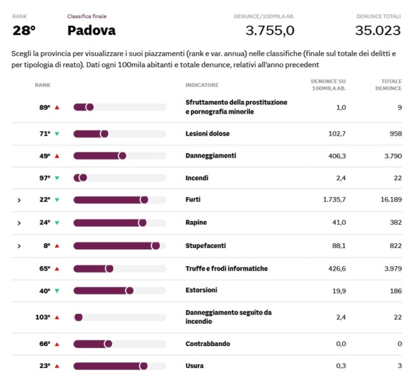This screenshot has height=383, width=414.
Task: Click the Usura rank bar handle
Action: 144,366
